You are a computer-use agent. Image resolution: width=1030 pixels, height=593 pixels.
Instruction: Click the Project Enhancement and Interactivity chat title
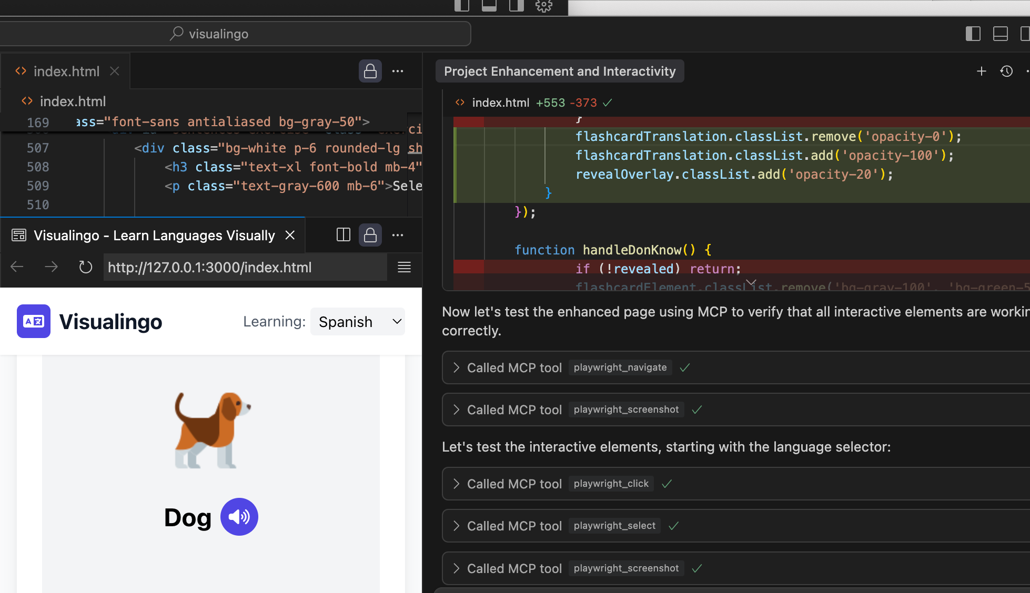click(x=559, y=71)
